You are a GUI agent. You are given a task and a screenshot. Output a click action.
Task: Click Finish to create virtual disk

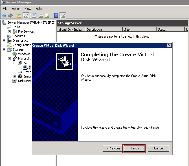[x=135, y=148]
